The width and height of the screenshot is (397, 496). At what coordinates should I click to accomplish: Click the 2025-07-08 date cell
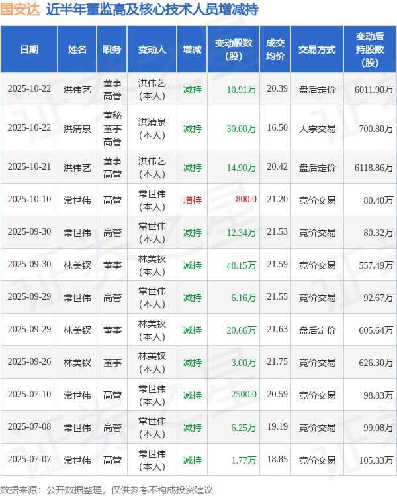point(29,427)
